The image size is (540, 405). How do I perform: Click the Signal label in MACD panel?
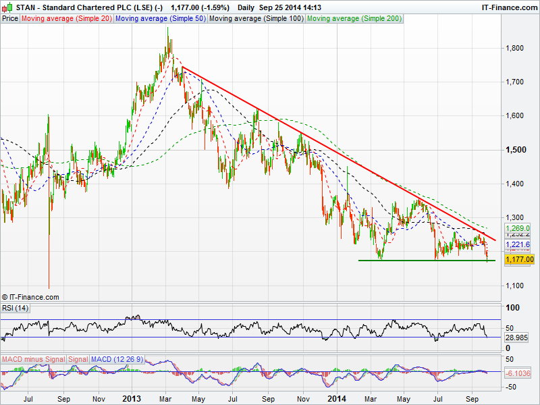78,359
